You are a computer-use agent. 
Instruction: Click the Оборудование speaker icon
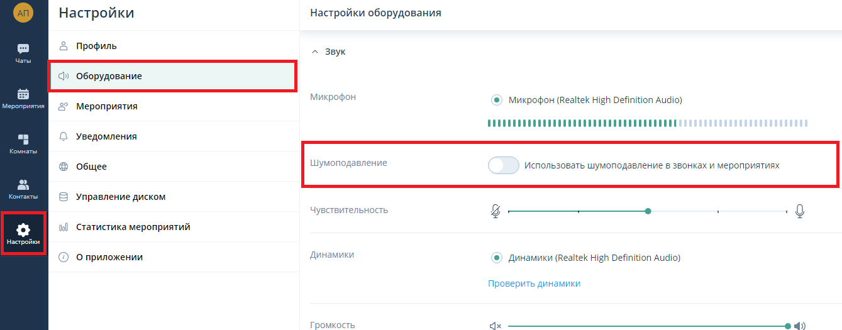click(63, 76)
